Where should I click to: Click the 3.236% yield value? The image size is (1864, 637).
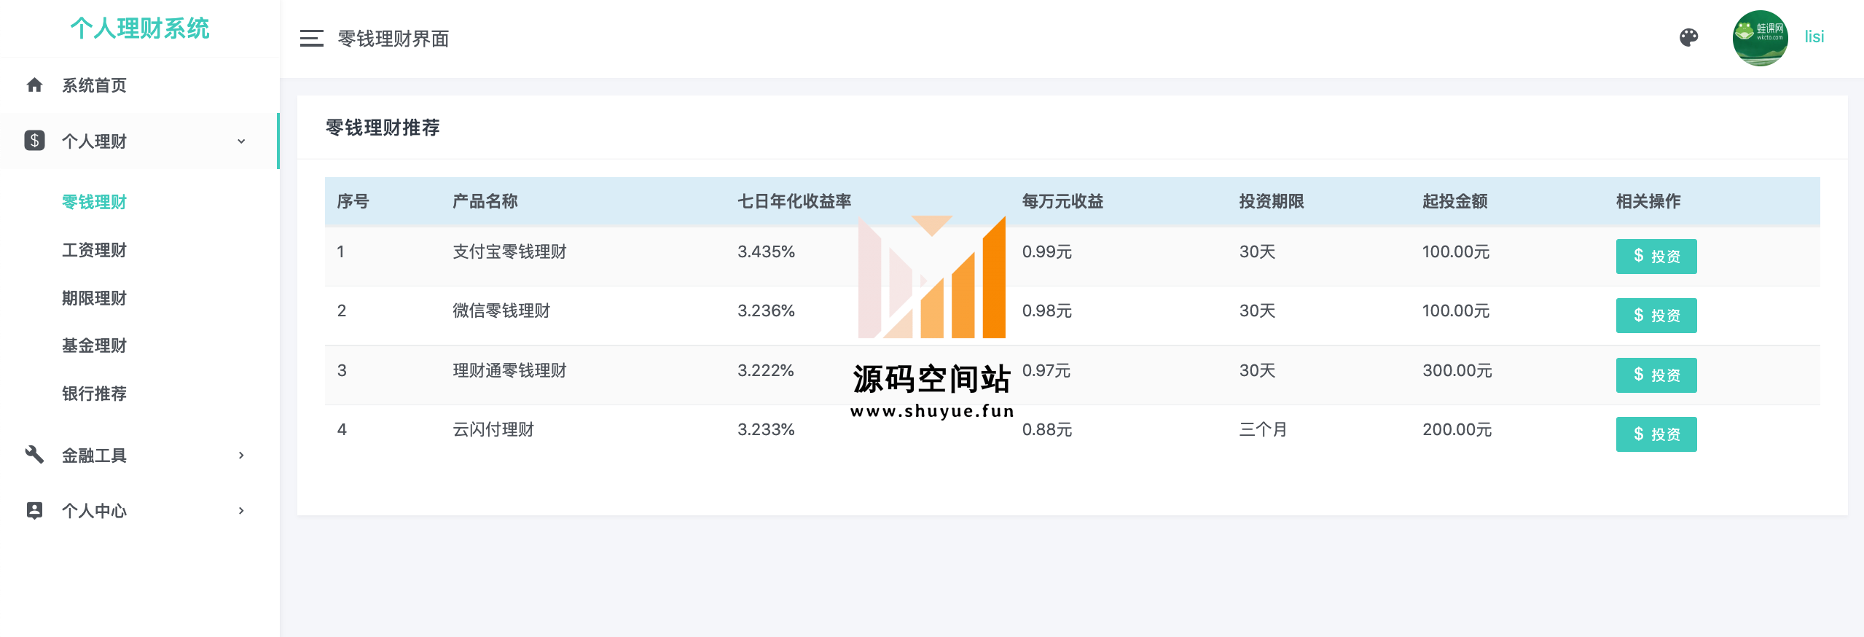pos(766,310)
